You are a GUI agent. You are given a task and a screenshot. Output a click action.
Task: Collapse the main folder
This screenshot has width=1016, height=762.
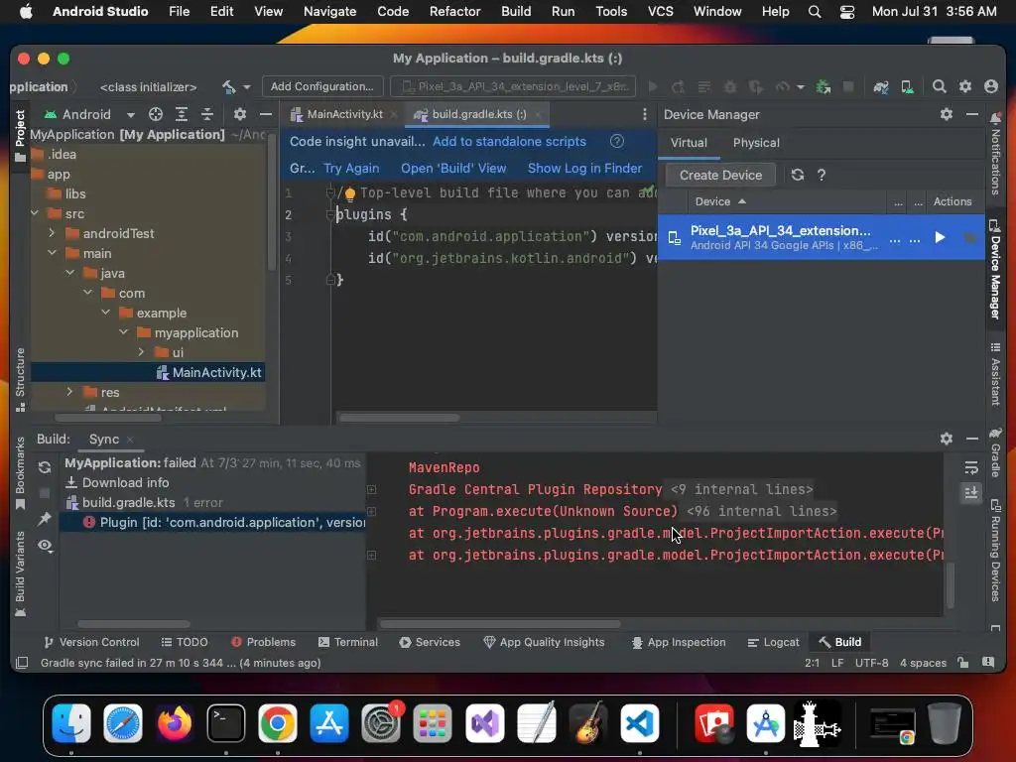pyautogui.click(x=53, y=253)
